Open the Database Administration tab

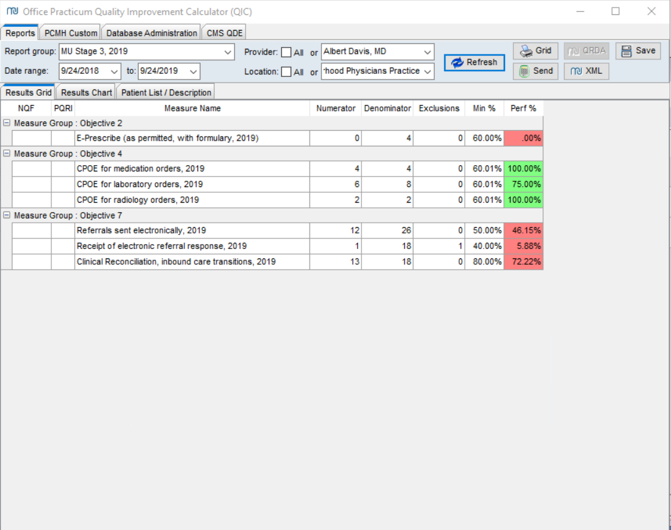click(152, 33)
